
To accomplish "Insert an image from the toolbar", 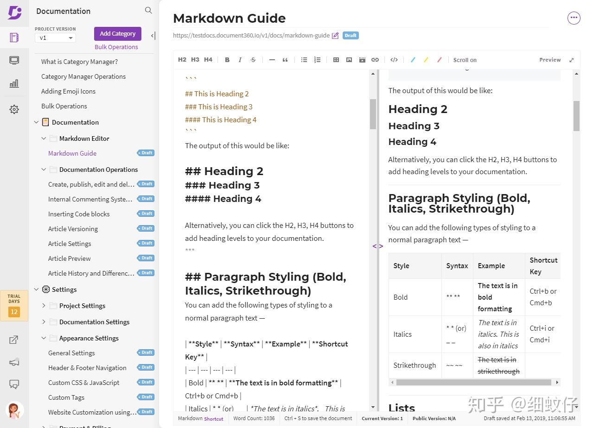I will [349, 59].
